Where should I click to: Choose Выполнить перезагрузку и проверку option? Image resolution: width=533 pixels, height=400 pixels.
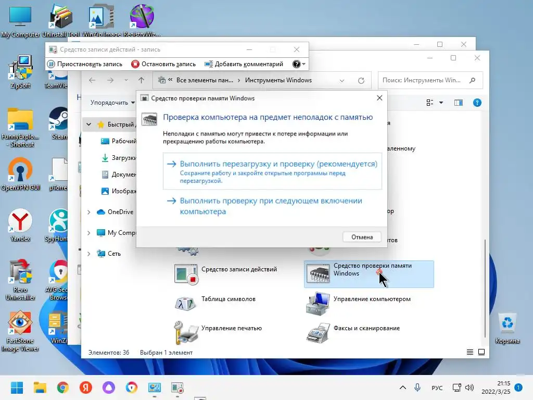272,171
